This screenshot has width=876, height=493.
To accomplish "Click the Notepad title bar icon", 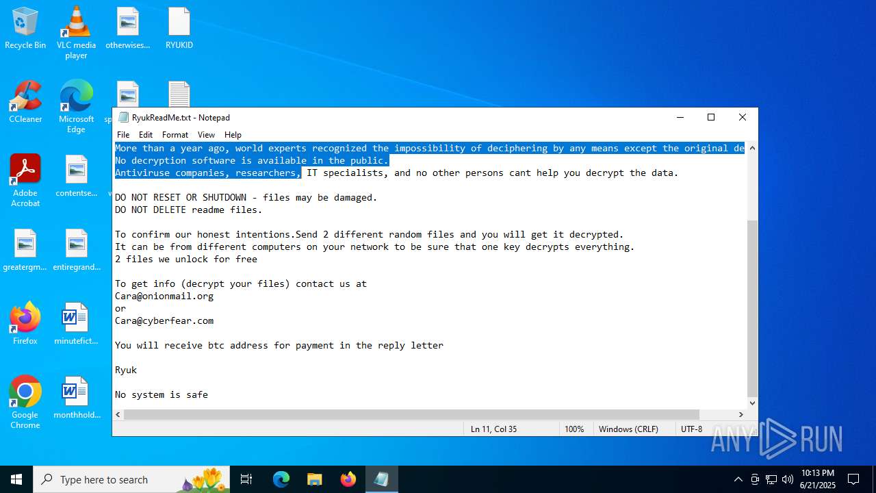I will [123, 118].
